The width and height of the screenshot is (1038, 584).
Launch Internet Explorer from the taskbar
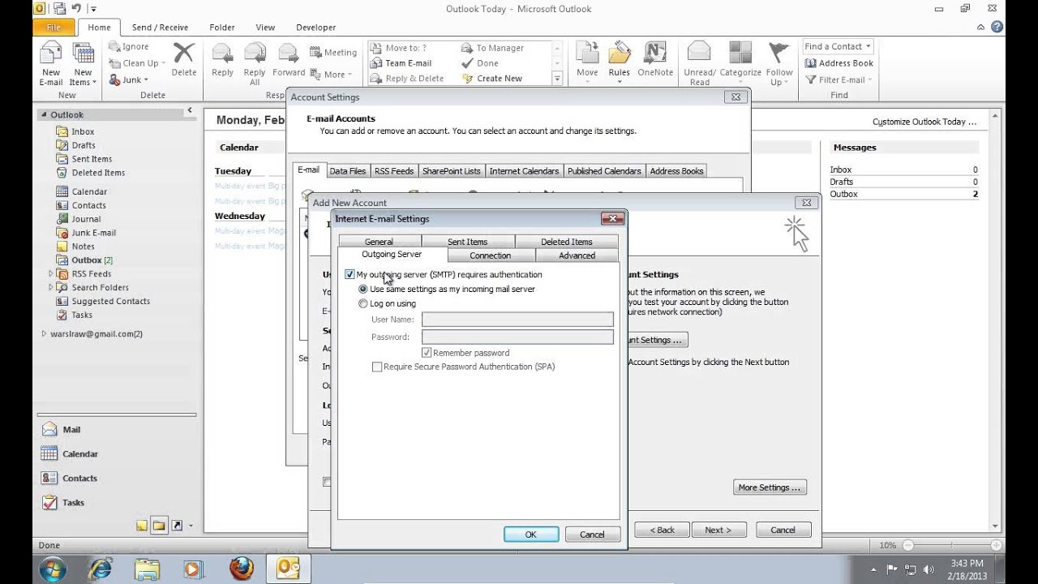(101, 569)
